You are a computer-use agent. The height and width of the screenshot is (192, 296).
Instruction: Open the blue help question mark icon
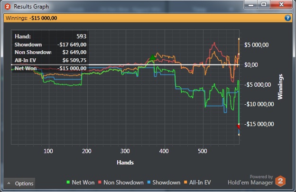287,18
